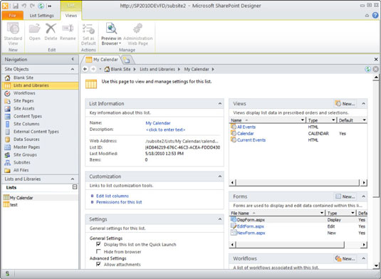The height and width of the screenshot is (279, 381).
Task: Click Preview in Browser icon
Action: tap(111, 28)
